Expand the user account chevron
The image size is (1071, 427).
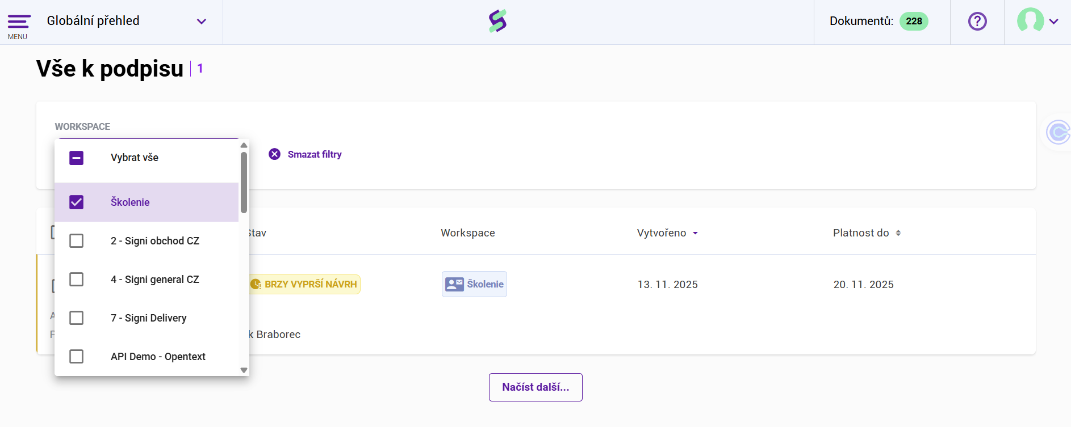click(1054, 22)
